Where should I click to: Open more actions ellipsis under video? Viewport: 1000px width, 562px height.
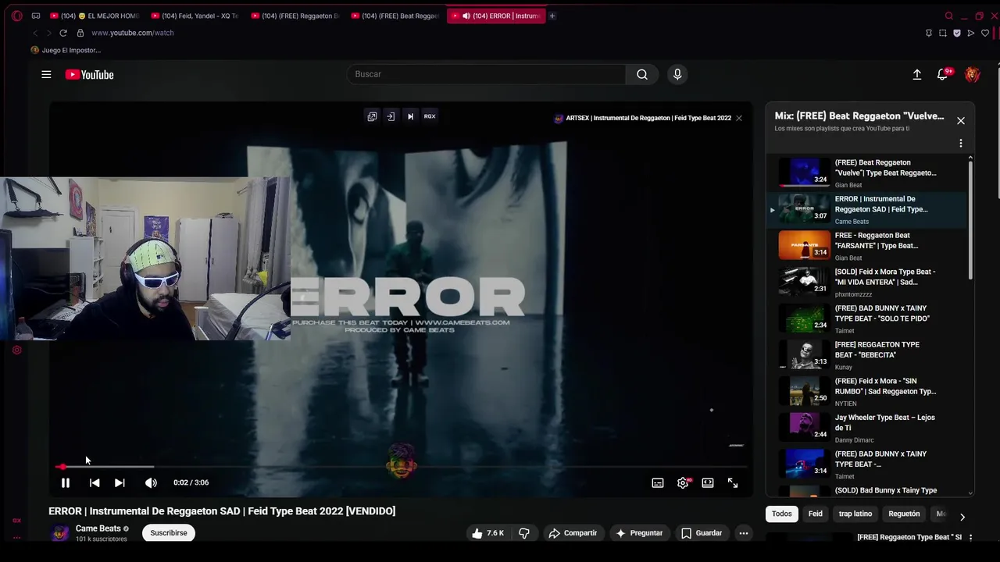[x=744, y=533]
